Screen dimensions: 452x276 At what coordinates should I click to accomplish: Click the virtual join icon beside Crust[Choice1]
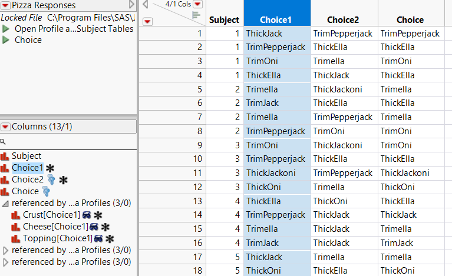click(x=87, y=215)
